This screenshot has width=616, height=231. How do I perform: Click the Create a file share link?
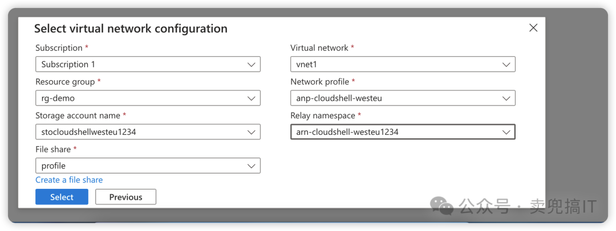[69, 180]
